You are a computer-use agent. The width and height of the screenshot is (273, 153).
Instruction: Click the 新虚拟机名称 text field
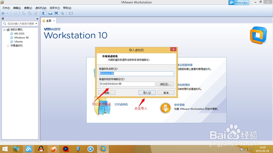pos(136,74)
